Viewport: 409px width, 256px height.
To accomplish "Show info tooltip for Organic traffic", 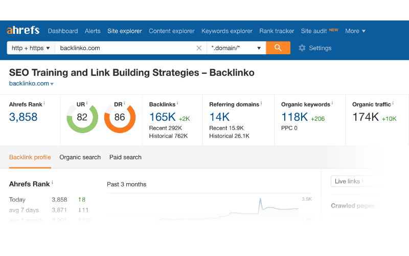I will click(x=393, y=103).
